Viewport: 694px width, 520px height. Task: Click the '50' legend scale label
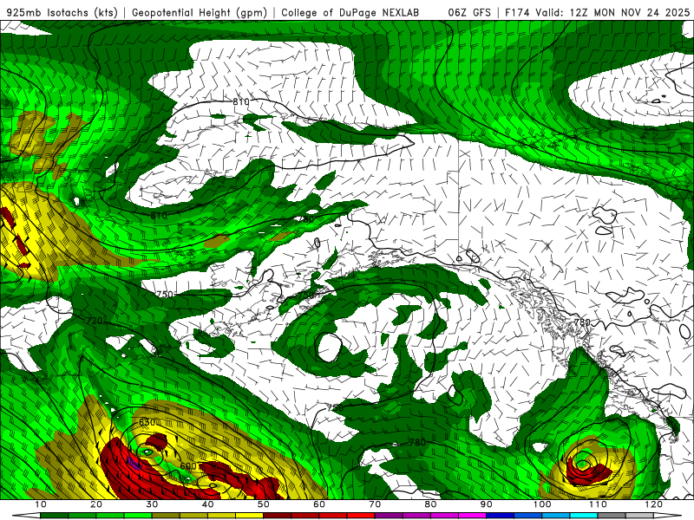263,504
